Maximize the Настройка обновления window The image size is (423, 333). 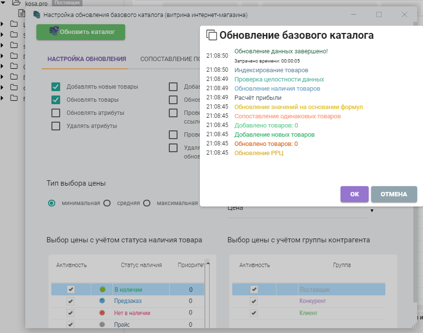point(379,15)
